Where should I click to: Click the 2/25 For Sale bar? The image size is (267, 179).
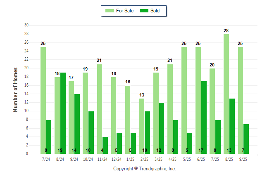[x=142, y=126]
